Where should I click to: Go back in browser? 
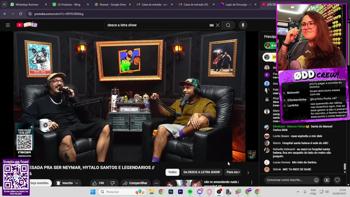[5, 14]
